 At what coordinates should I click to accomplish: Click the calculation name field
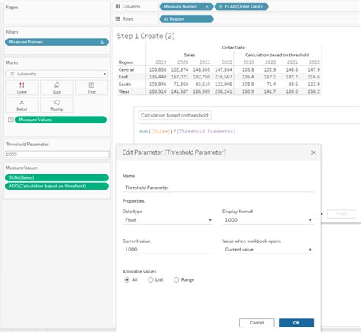[x=174, y=115]
